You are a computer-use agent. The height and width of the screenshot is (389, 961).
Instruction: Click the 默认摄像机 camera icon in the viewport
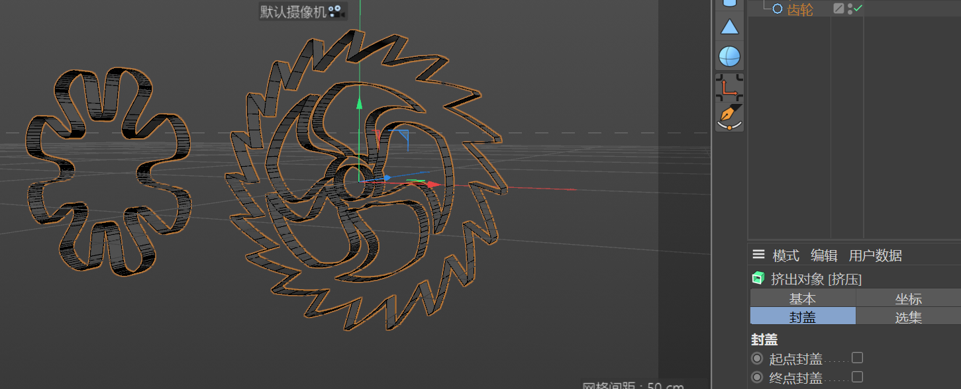(336, 11)
